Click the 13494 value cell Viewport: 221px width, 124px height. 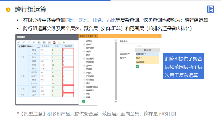[45, 95]
